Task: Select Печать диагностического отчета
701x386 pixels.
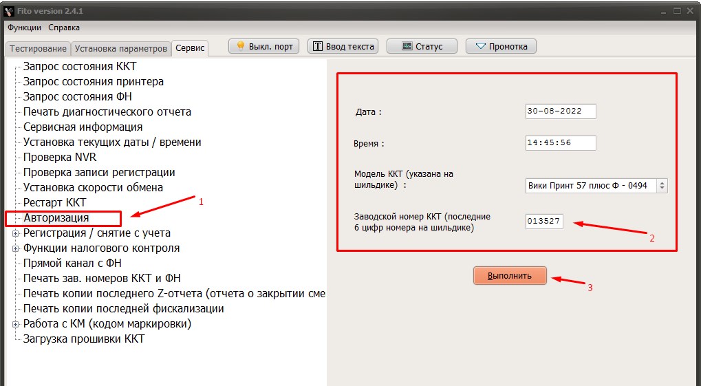Action: click(x=107, y=112)
